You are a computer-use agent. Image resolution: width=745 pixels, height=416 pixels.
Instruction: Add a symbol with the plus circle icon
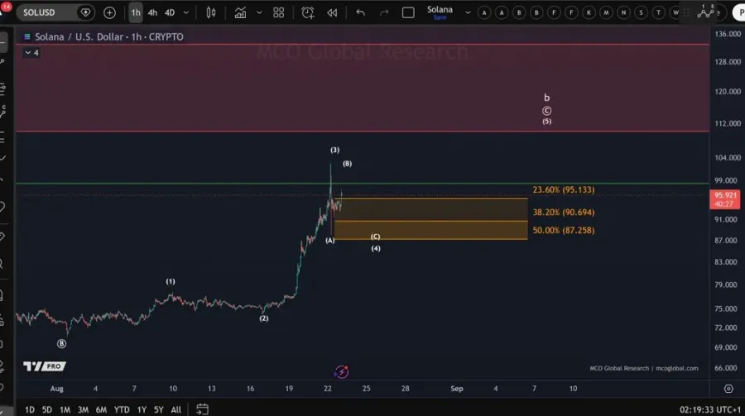pos(110,13)
